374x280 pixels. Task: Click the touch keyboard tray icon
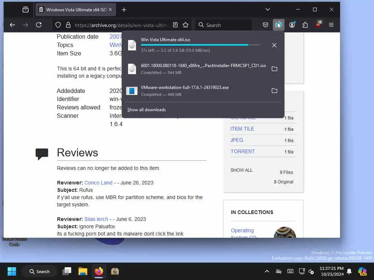point(290,271)
